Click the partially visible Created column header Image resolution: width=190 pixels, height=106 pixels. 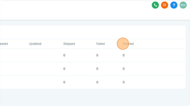point(4,44)
